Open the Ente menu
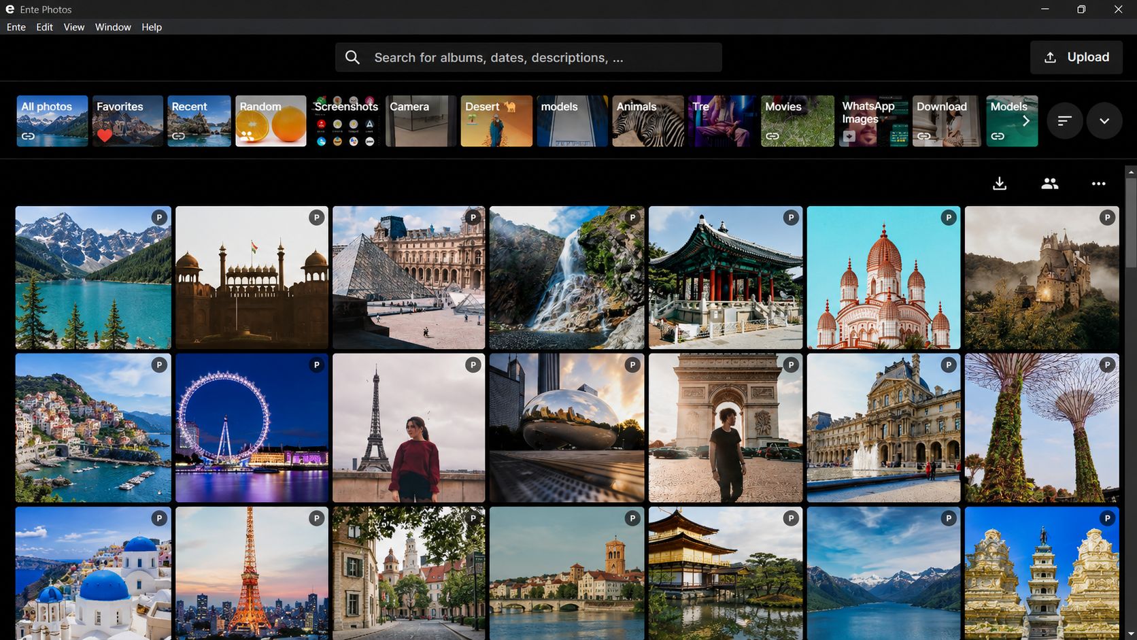1137x640 pixels. click(16, 27)
